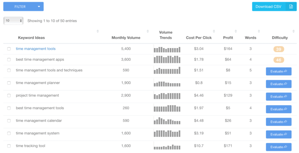This screenshot has height=153, width=299.
Task: Click volume trend chart for time tracking tool
Action: pyautogui.click(x=167, y=146)
